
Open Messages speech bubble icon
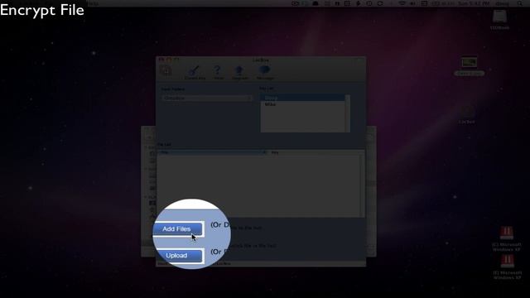coord(264,70)
